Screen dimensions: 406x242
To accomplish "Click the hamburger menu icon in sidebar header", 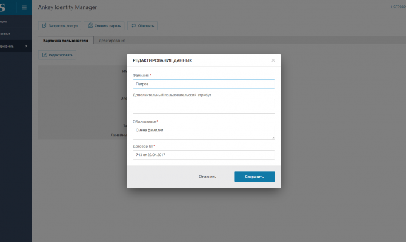I will click(x=24, y=7).
